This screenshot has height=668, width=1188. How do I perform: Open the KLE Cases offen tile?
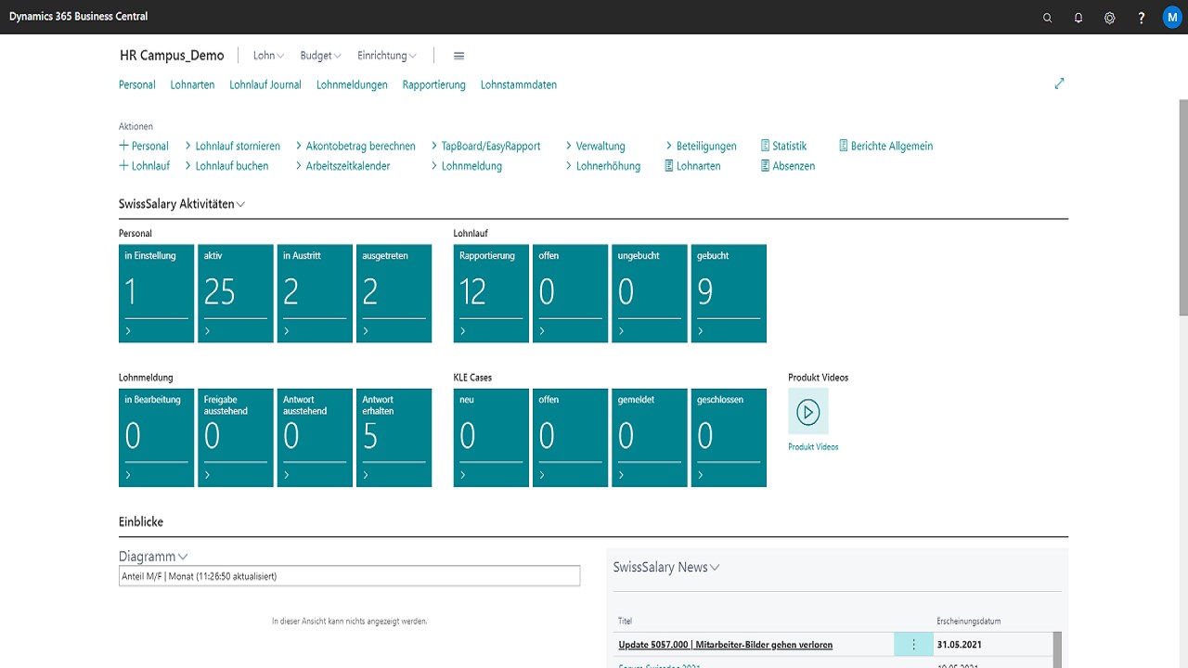pyautogui.click(x=571, y=438)
